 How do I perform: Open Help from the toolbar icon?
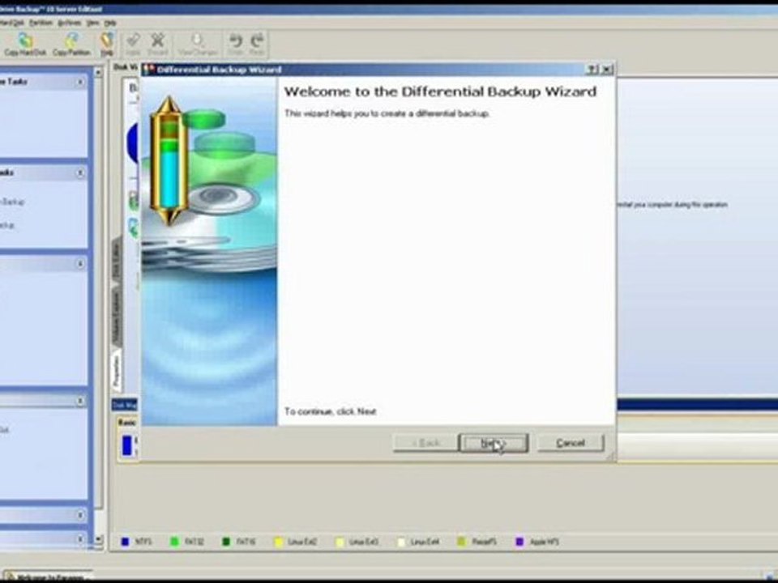click(x=107, y=44)
